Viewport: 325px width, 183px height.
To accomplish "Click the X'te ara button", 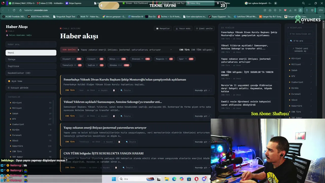I will tap(300, 41).
